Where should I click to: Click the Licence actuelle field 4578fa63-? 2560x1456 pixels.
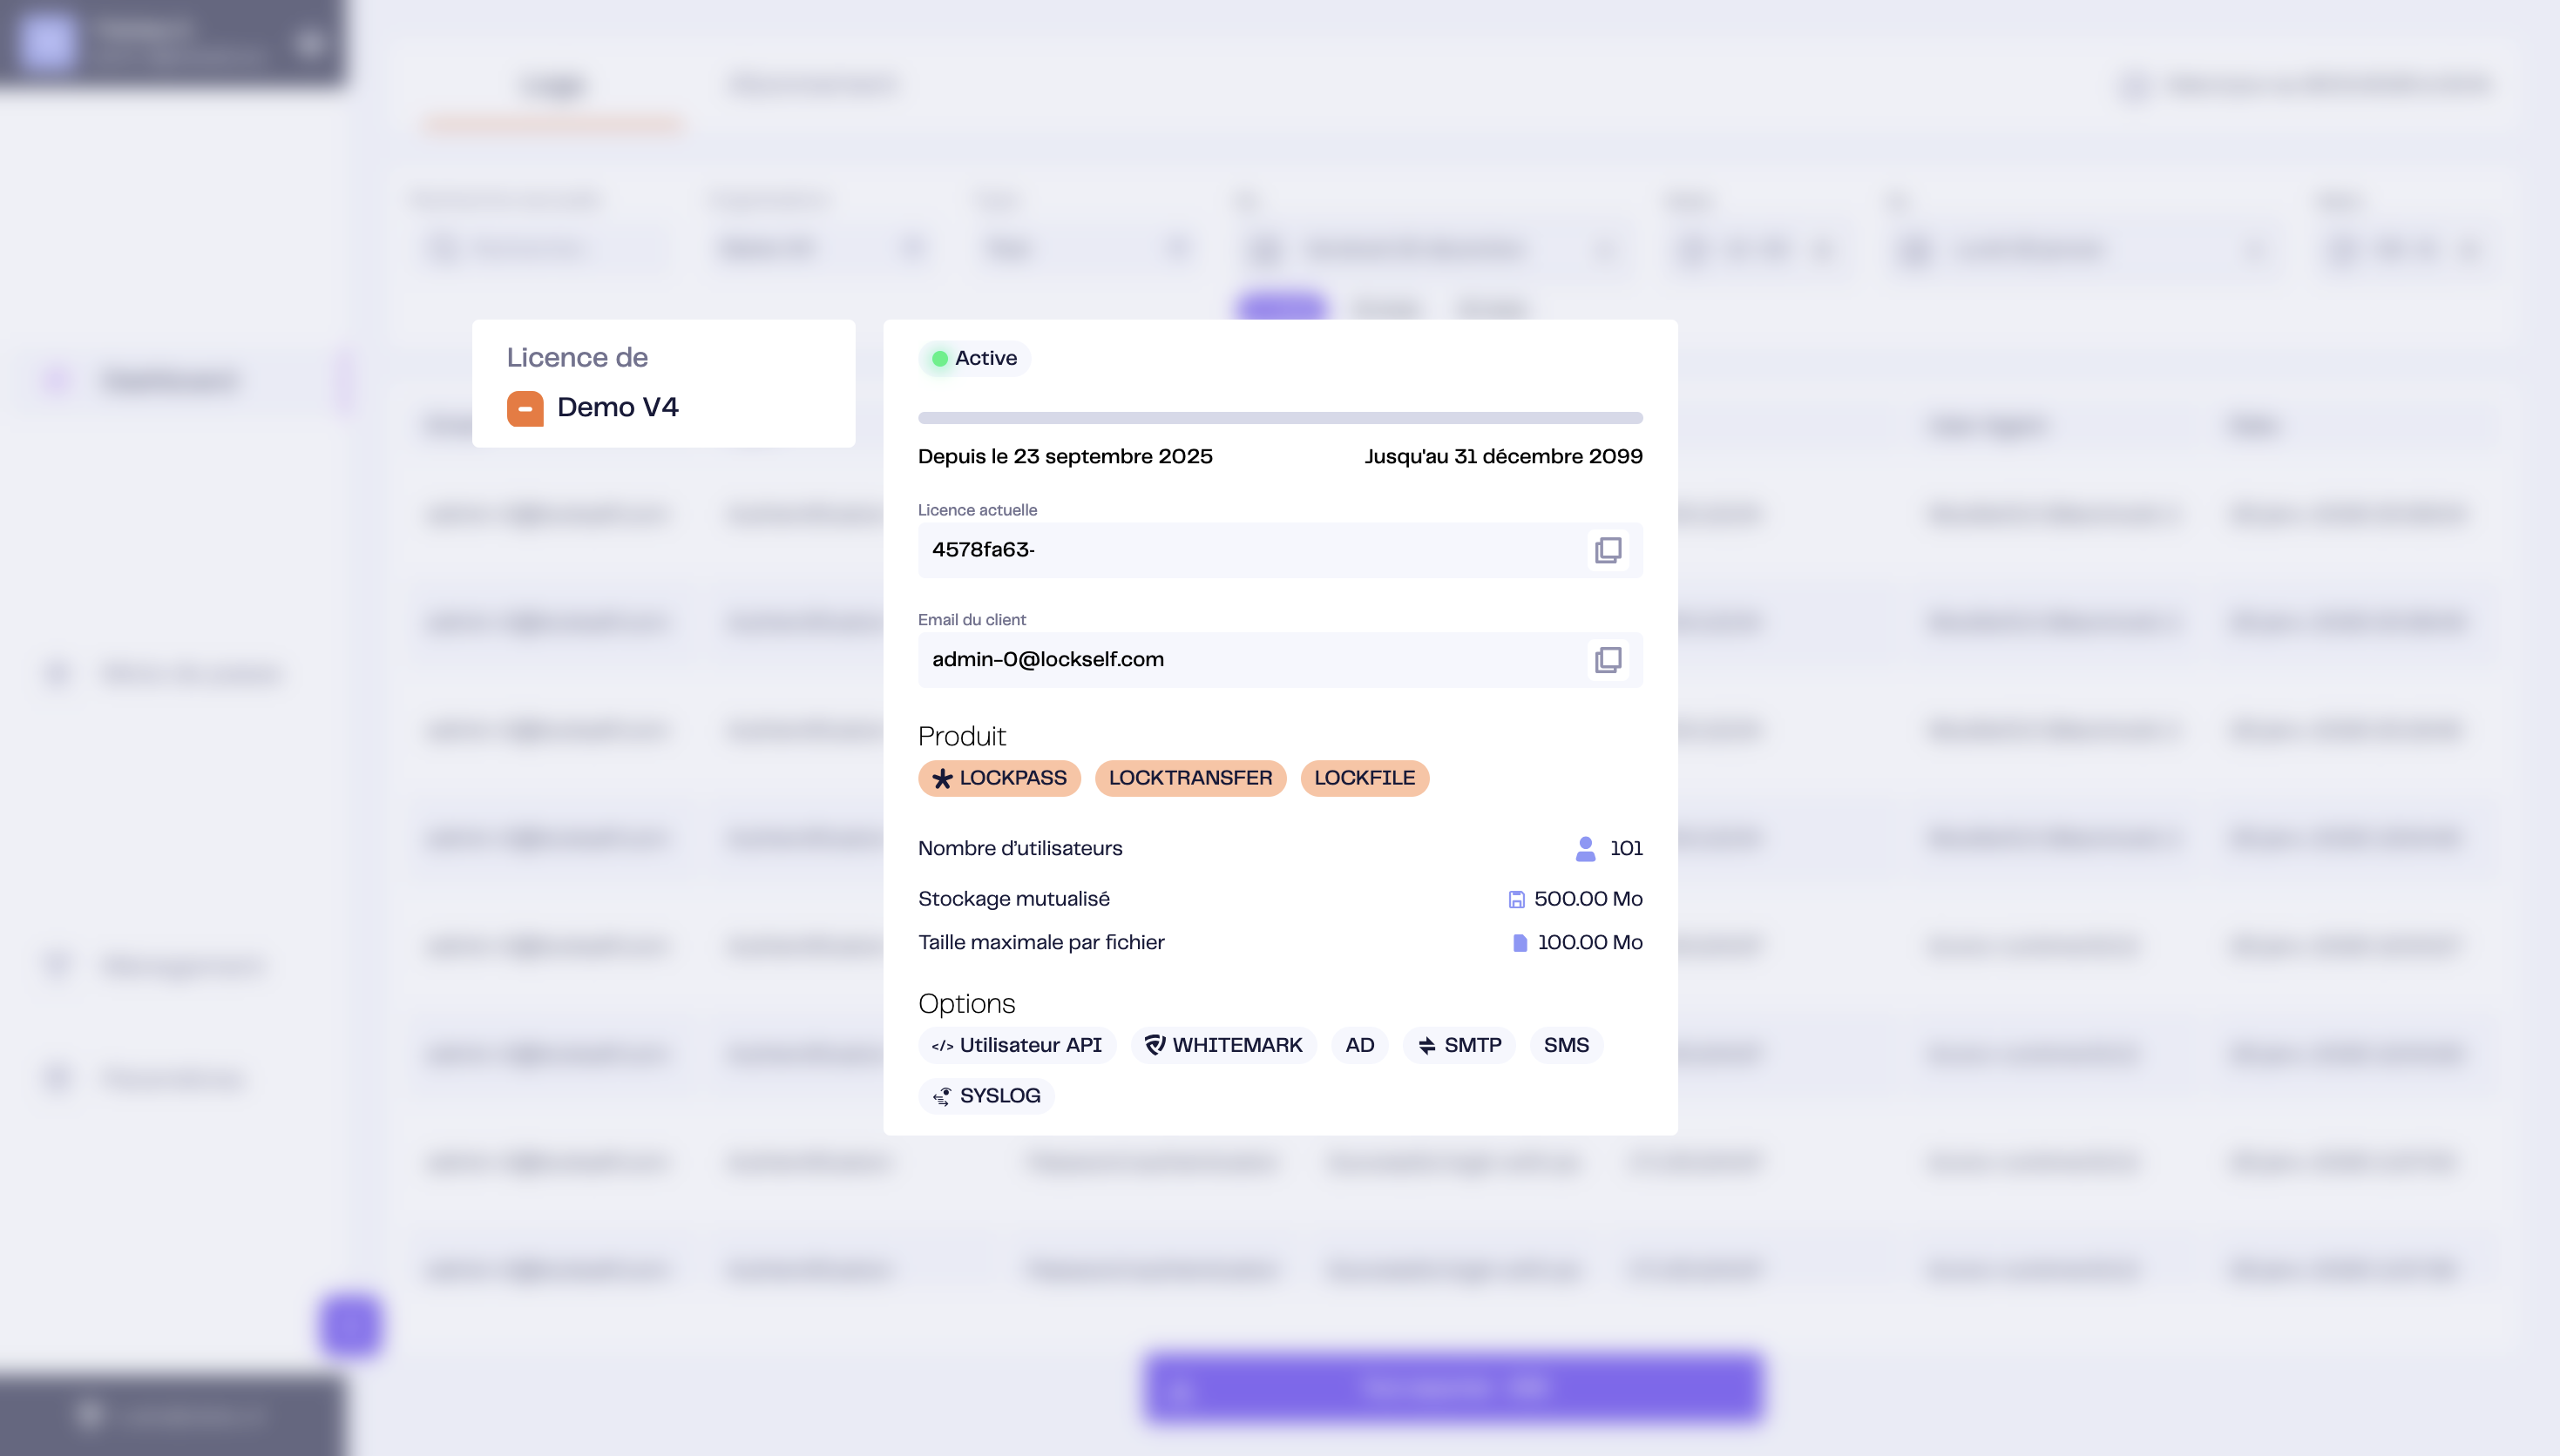click(1281, 550)
